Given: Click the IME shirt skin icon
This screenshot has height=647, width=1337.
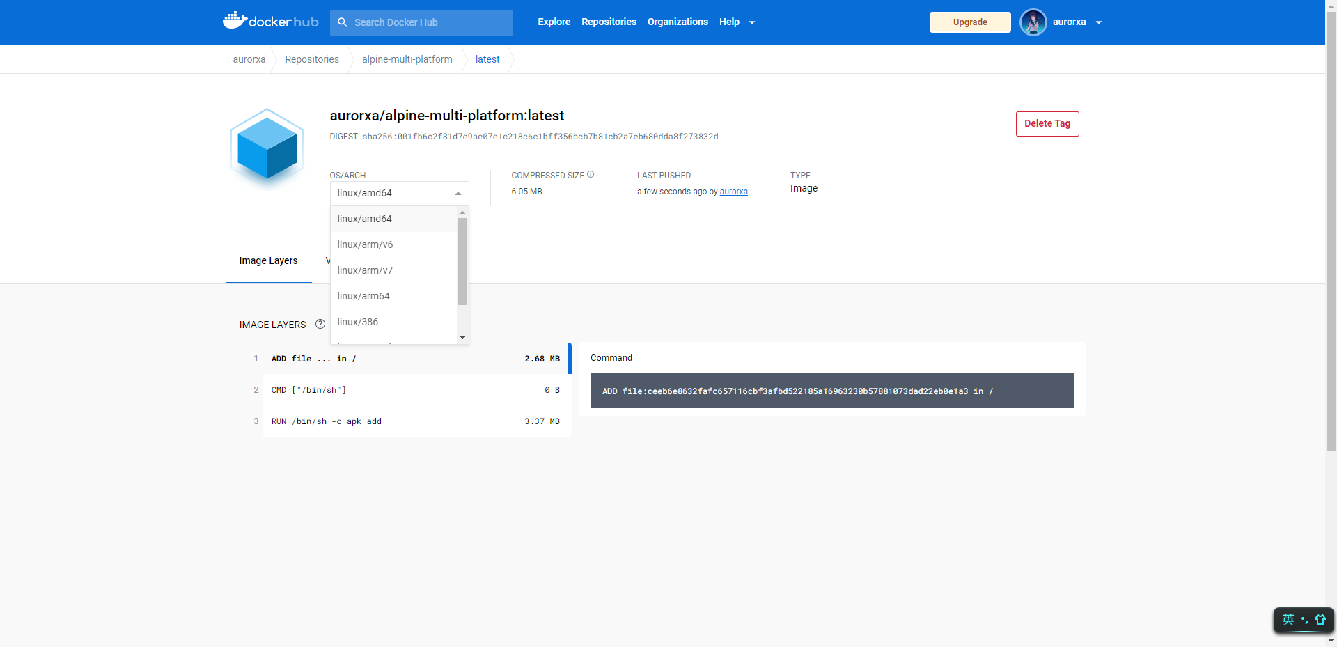Looking at the screenshot, I should (x=1320, y=620).
